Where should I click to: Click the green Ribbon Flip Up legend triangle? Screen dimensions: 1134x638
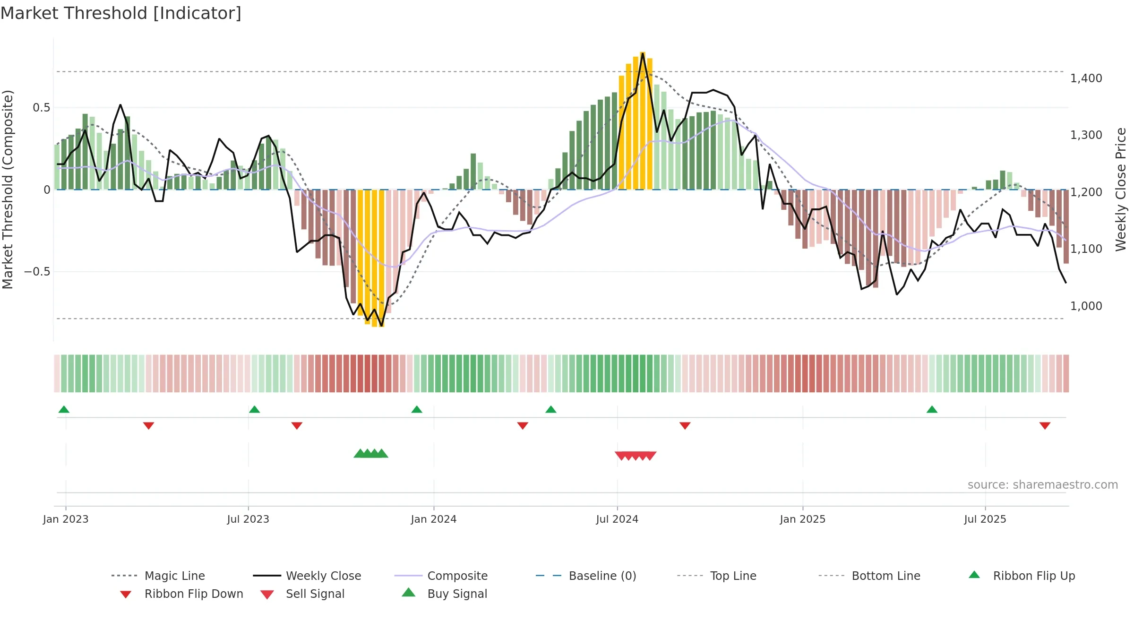tap(974, 575)
